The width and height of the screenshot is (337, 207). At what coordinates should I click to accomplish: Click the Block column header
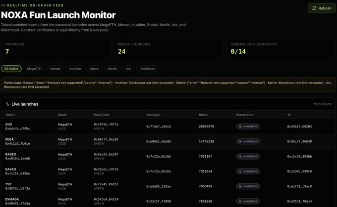(x=203, y=115)
